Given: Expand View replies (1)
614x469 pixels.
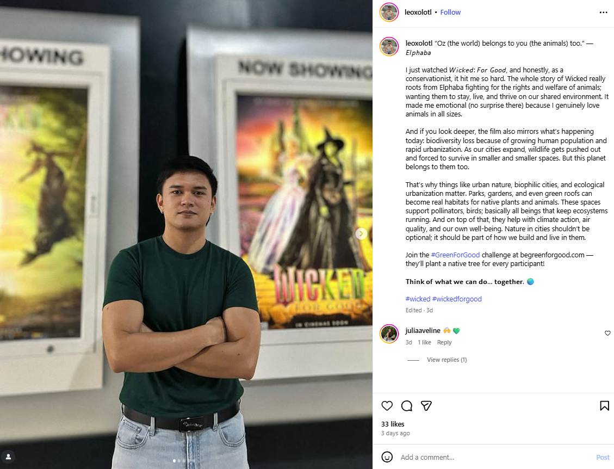Looking at the screenshot, I should pos(447,360).
